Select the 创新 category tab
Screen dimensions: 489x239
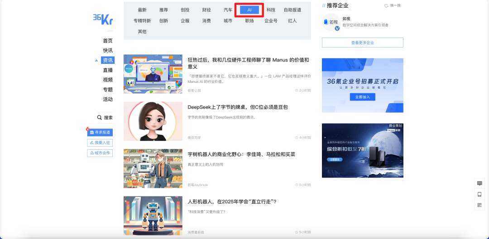(164, 21)
